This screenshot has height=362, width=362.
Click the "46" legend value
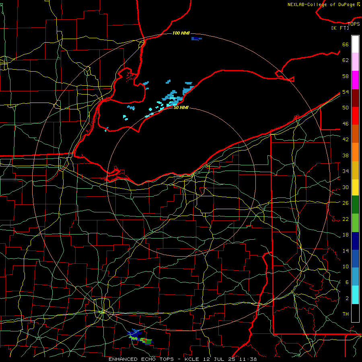346,124
